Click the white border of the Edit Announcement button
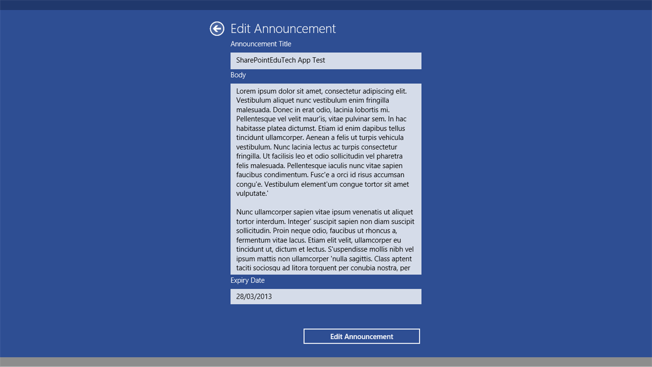The image size is (652, 367). coord(362,329)
